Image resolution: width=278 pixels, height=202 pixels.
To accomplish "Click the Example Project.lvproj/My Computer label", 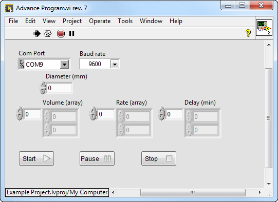I will coord(57,192).
